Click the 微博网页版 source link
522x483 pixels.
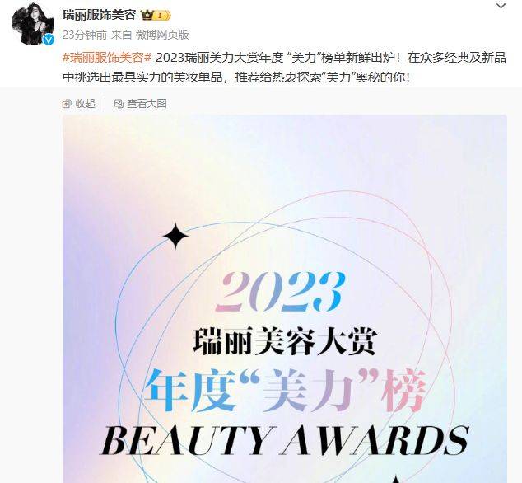162,35
